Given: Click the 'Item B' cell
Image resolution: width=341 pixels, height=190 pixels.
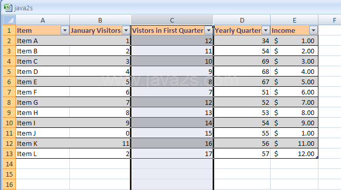Looking at the screenshot, I should tap(43, 51).
